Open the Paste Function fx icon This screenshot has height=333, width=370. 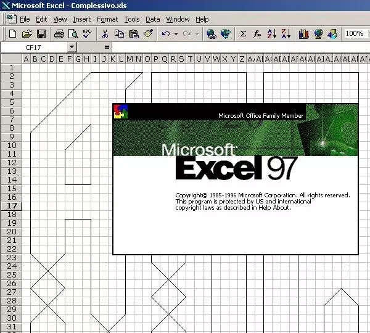click(x=257, y=34)
